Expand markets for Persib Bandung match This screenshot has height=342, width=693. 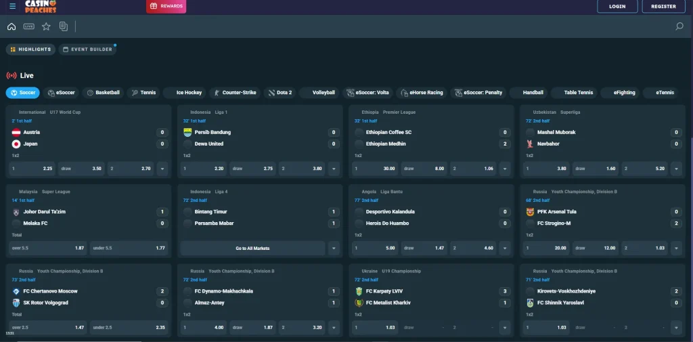[x=334, y=169]
